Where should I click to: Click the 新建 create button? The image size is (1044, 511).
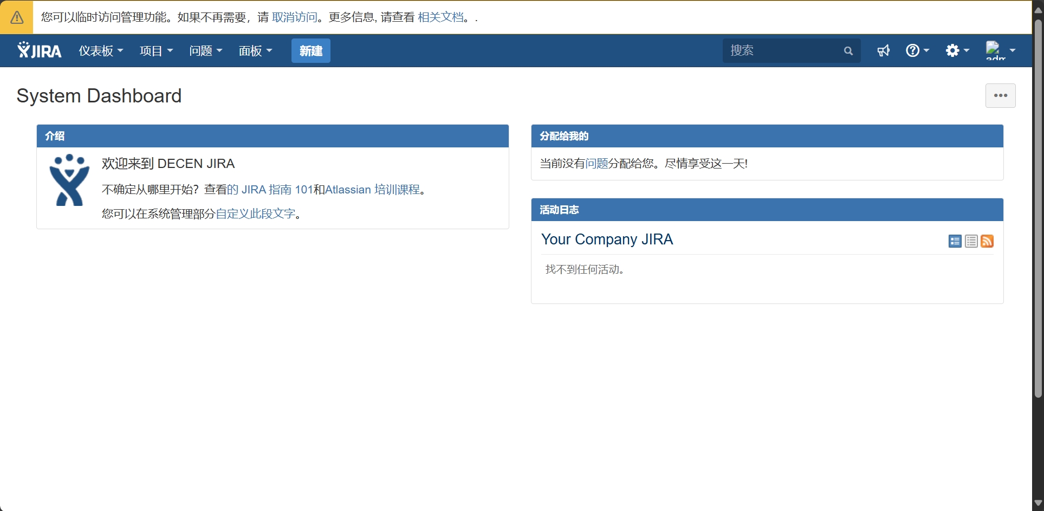(x=311, y=51)
